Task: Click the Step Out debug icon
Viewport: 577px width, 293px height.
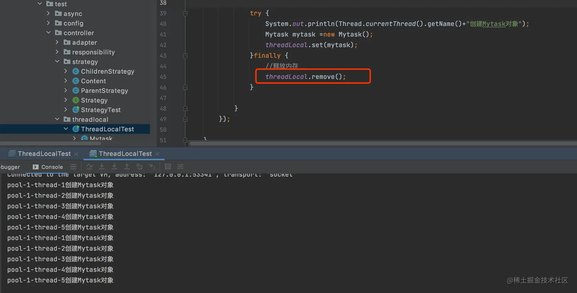Action: 127,167
